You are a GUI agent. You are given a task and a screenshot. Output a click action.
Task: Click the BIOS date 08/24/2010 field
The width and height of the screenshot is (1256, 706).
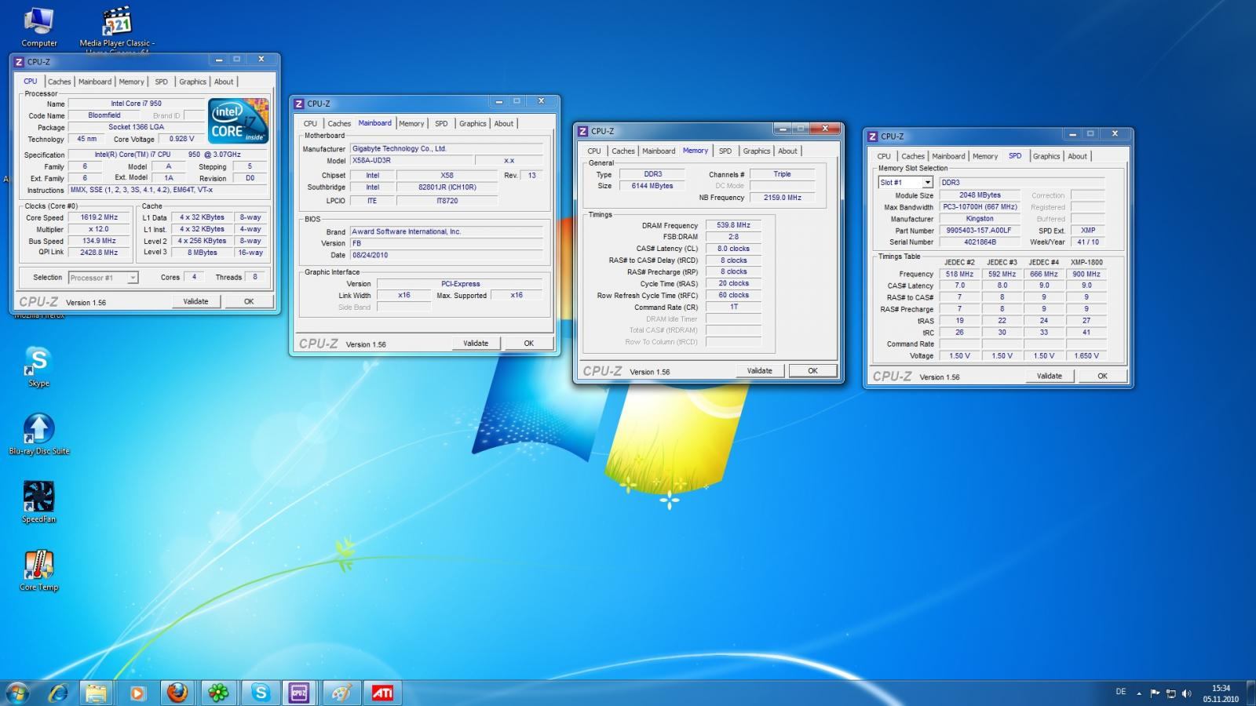(447, 255)
